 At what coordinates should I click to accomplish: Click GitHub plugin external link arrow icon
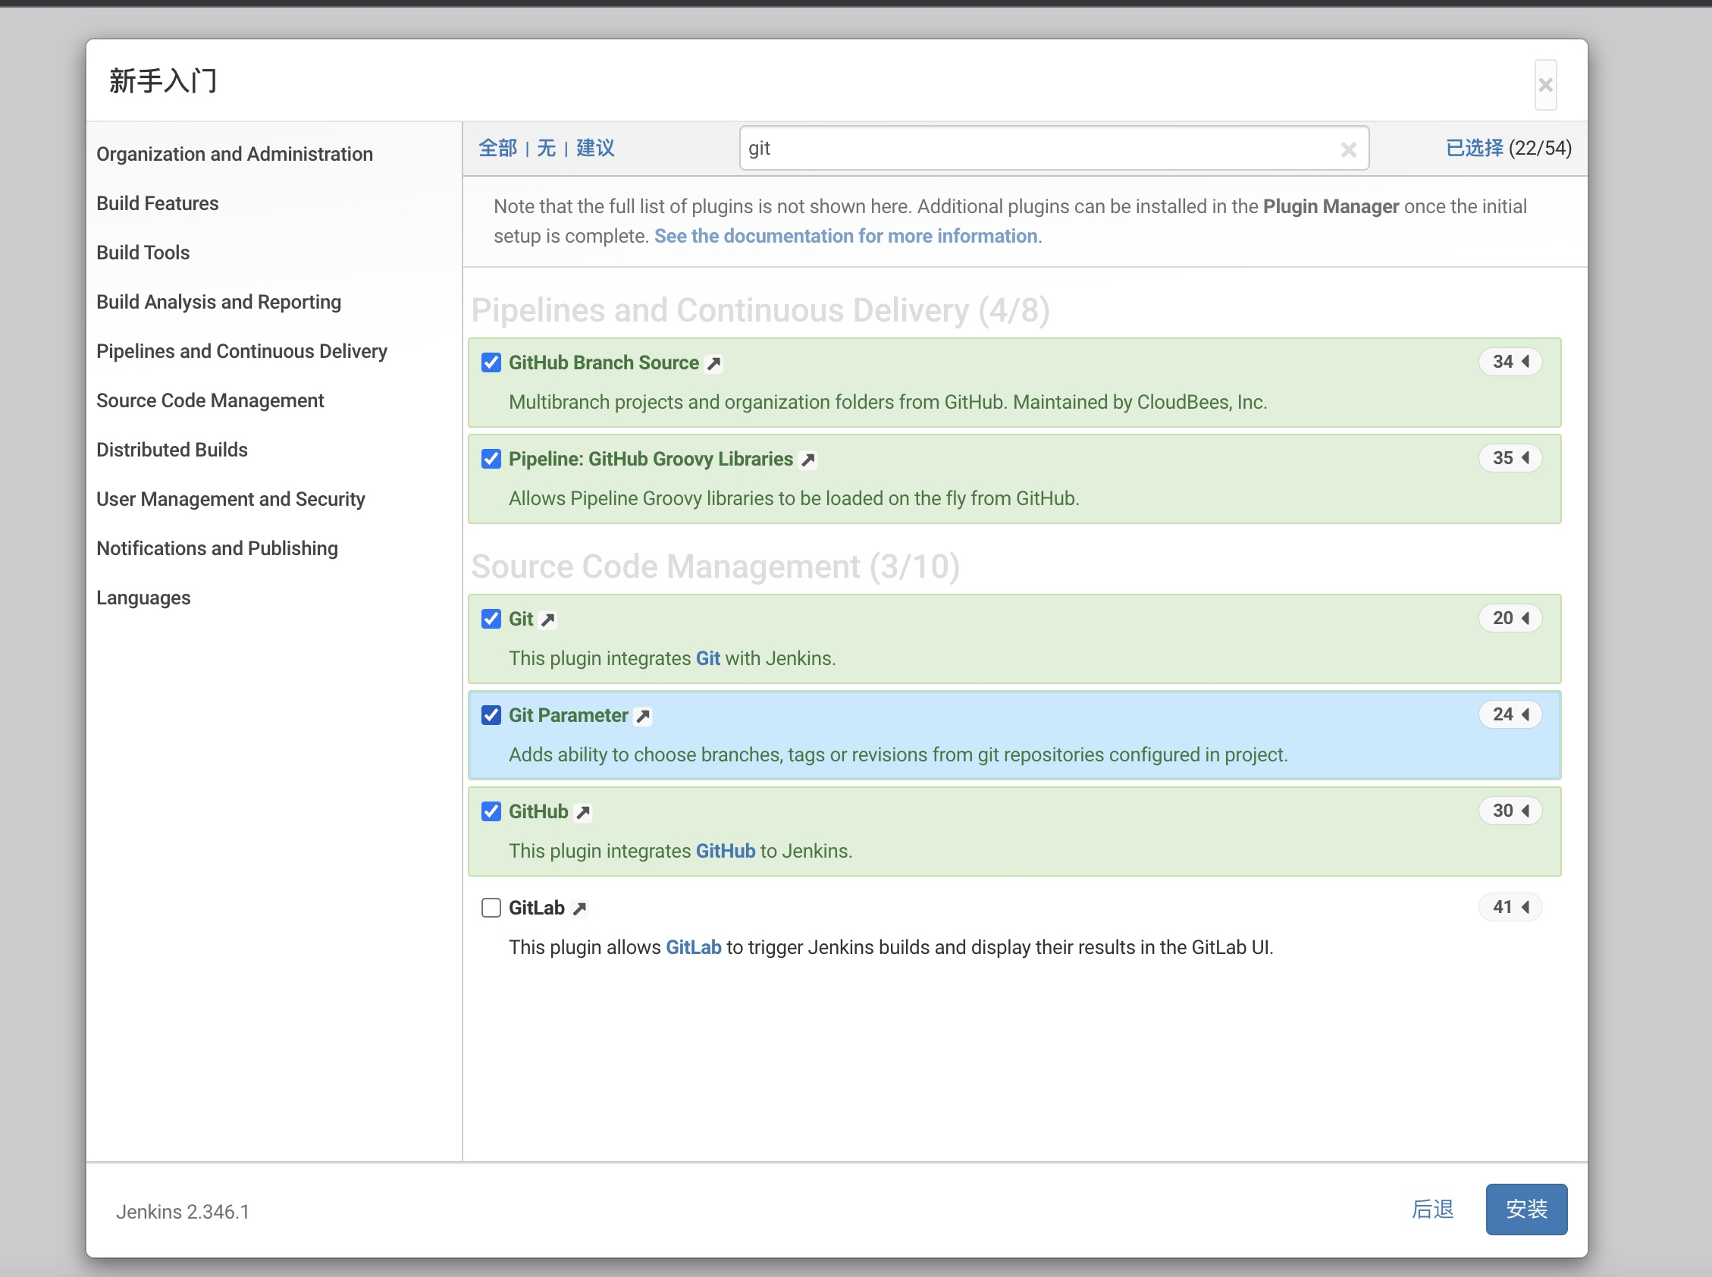(x=584, y=812)
